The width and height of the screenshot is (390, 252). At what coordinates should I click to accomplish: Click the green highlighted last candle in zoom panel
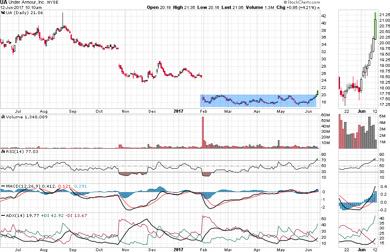point(375,26)
